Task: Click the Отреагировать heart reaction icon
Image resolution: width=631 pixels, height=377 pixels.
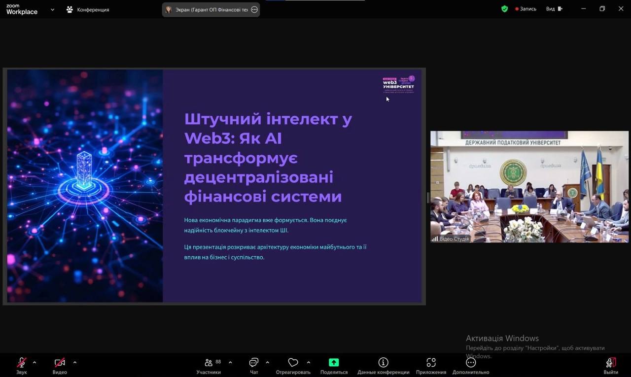Action: coord(293,363)
